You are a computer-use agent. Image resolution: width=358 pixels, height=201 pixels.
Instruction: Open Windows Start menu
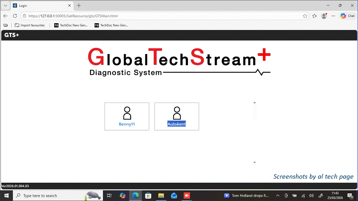pyautogui.click(x=6, y=196)
